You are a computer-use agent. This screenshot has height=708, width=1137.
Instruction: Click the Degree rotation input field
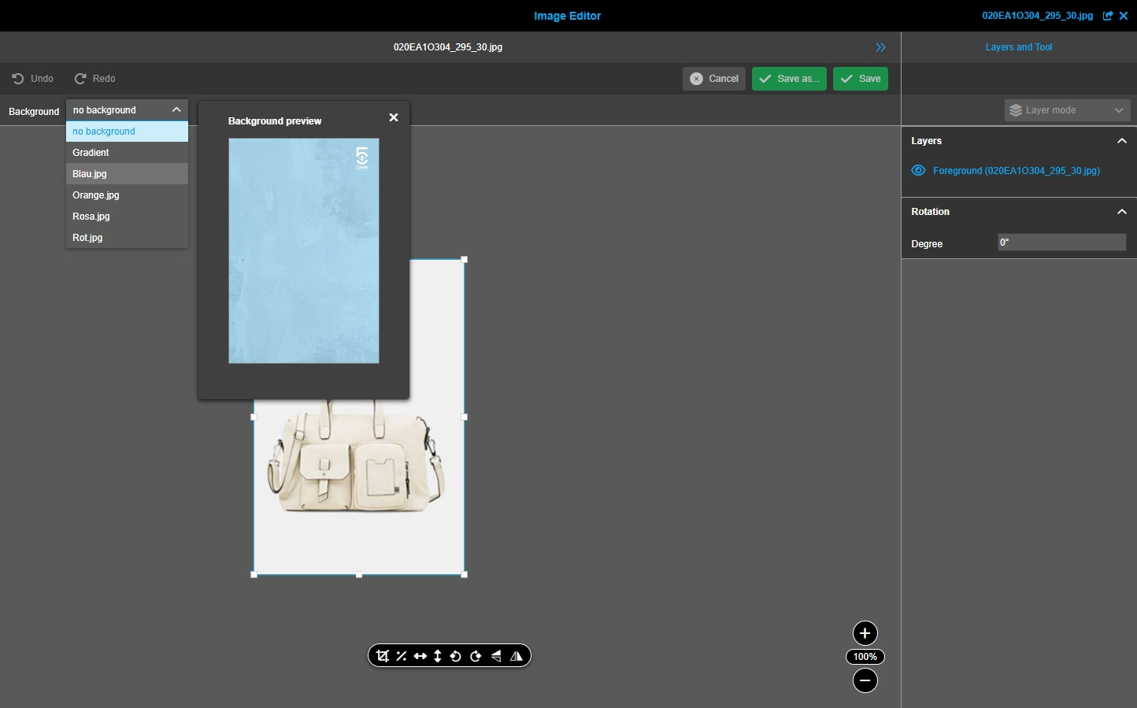click(x=1061, y=243)
